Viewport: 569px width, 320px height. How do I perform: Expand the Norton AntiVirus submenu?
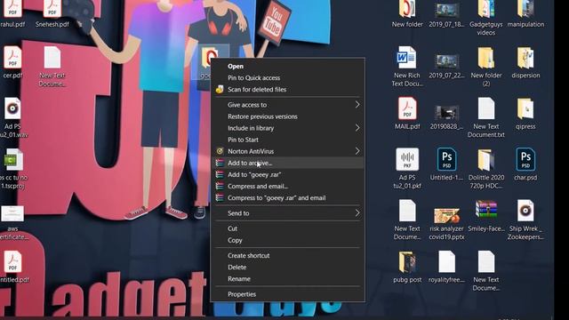[x=288, y=151]
